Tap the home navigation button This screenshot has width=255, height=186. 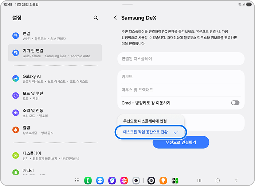[217, 180]
